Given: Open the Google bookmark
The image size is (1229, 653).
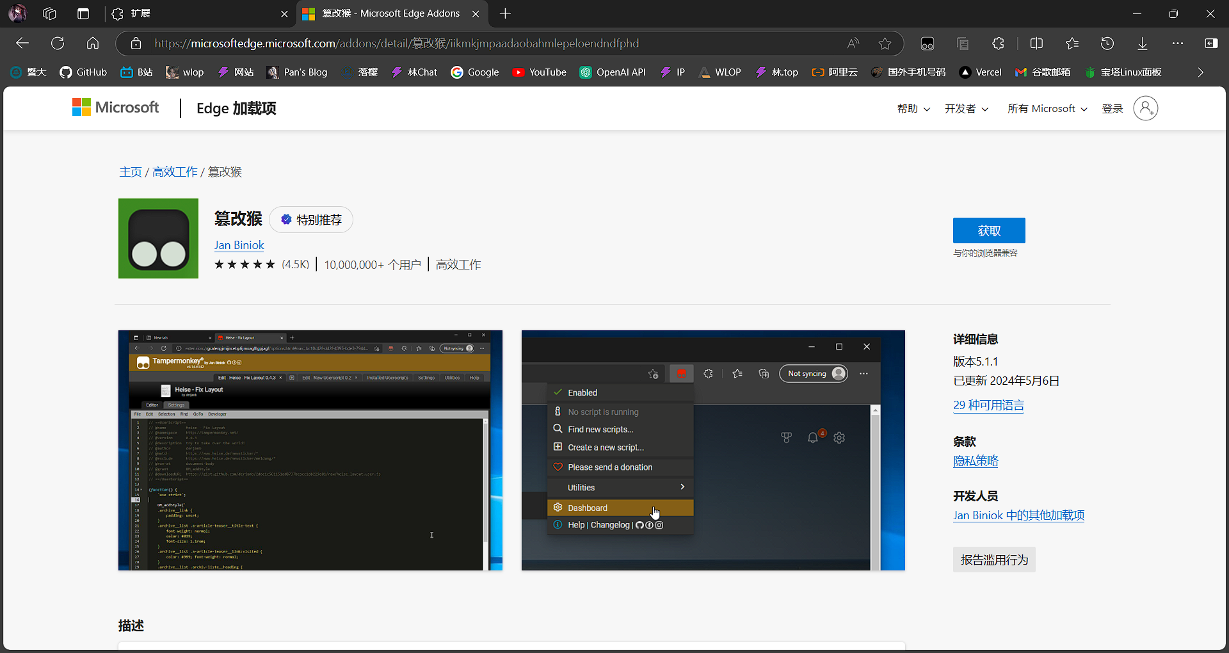Looking at the screenshot, I should pos(474,72).
